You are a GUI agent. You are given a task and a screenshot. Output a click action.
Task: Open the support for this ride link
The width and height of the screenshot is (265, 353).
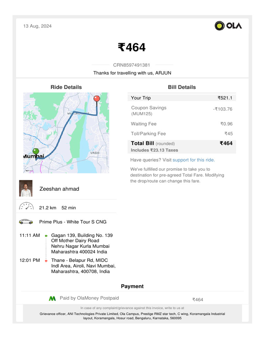click(194, 160)
